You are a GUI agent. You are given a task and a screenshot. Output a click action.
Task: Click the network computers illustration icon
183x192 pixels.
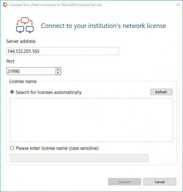pos(25,25)
